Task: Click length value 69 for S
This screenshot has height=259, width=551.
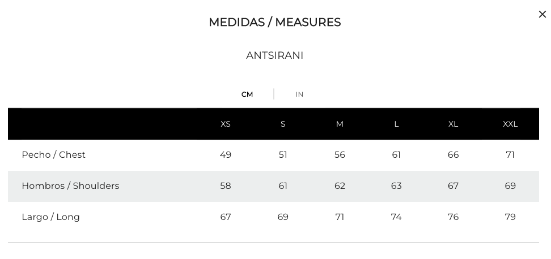Action: pos(283,217)
